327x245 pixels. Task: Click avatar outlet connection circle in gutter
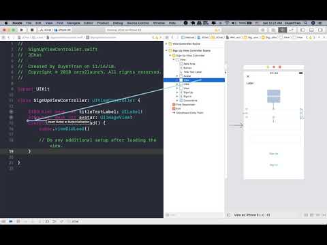point(11,117)
